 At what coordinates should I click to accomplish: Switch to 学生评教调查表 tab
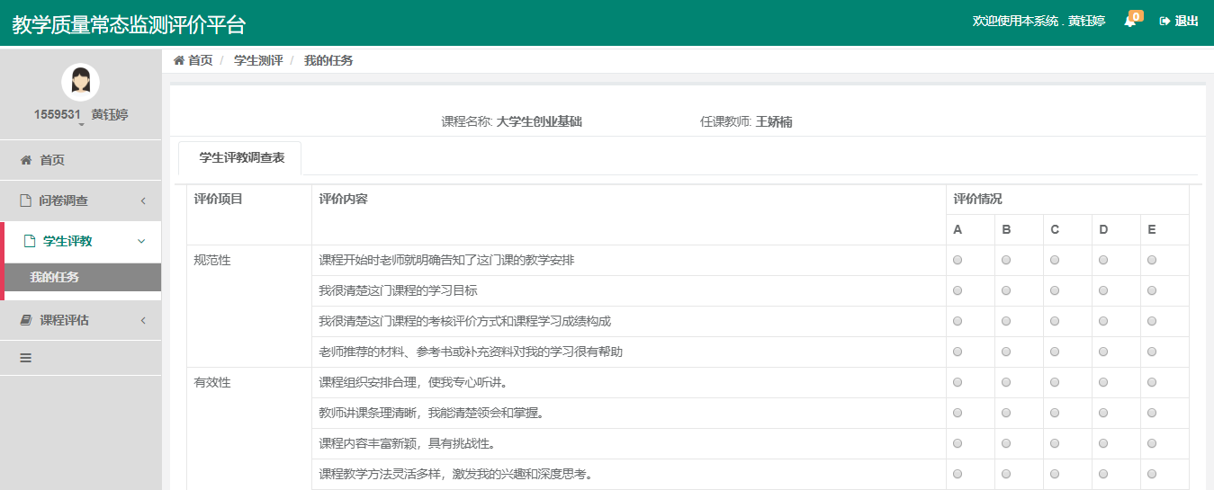241,157
